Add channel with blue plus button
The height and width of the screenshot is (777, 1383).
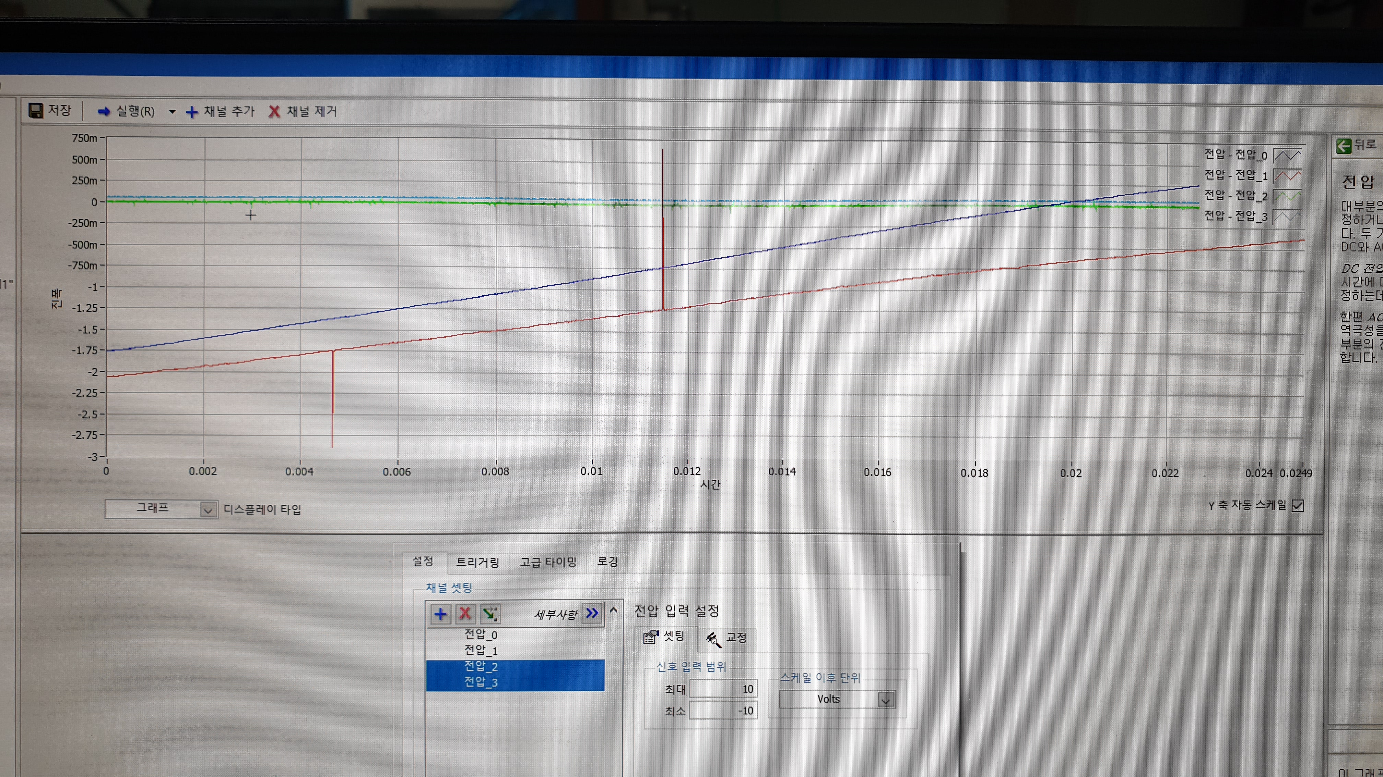440,614
